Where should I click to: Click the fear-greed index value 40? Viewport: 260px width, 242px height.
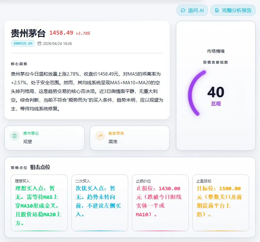click(x=216, y=92)
